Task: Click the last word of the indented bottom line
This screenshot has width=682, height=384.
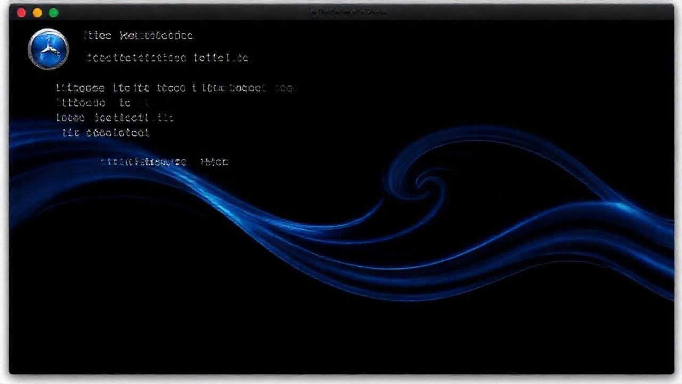Action: click(x=214, y=162)
